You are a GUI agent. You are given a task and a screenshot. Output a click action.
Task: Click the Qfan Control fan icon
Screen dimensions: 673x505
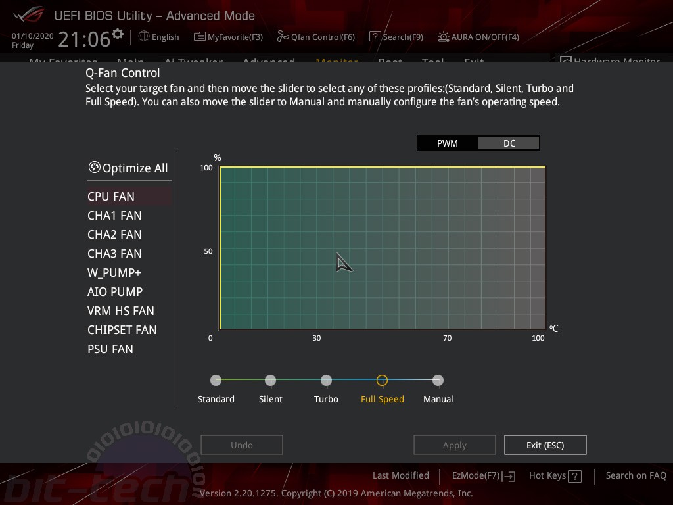point(283,37)
